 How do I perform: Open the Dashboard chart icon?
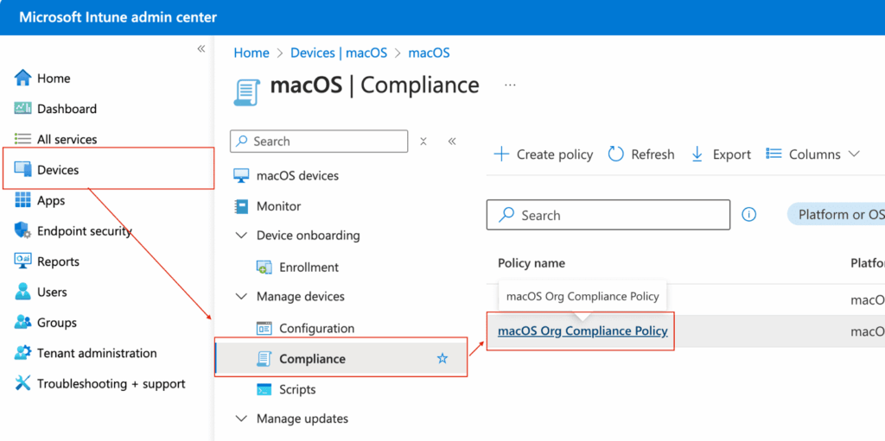(22, 109)
